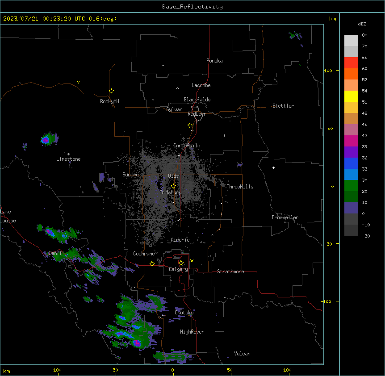385x376 pixels.
Task: Click the strong echo cell northwest of Limestone
Action: click(x=46, y=140)
